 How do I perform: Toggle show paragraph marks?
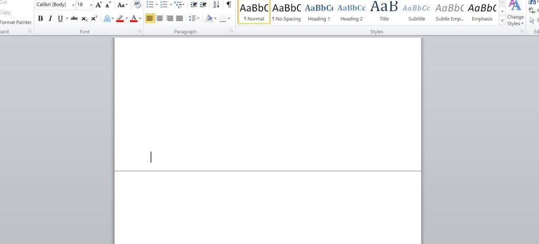pos(228,5)
